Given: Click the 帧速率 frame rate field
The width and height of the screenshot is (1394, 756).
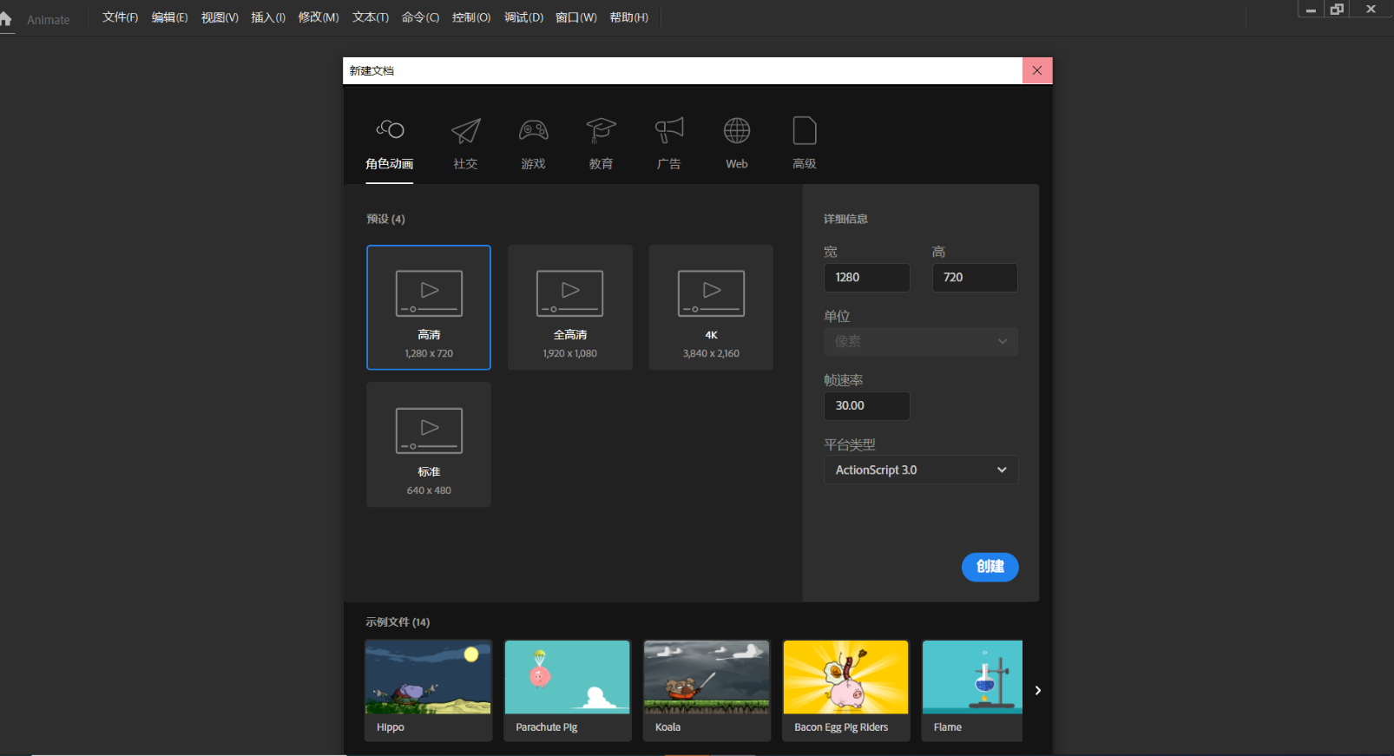Looking at the screenshot, I should 866,406.
